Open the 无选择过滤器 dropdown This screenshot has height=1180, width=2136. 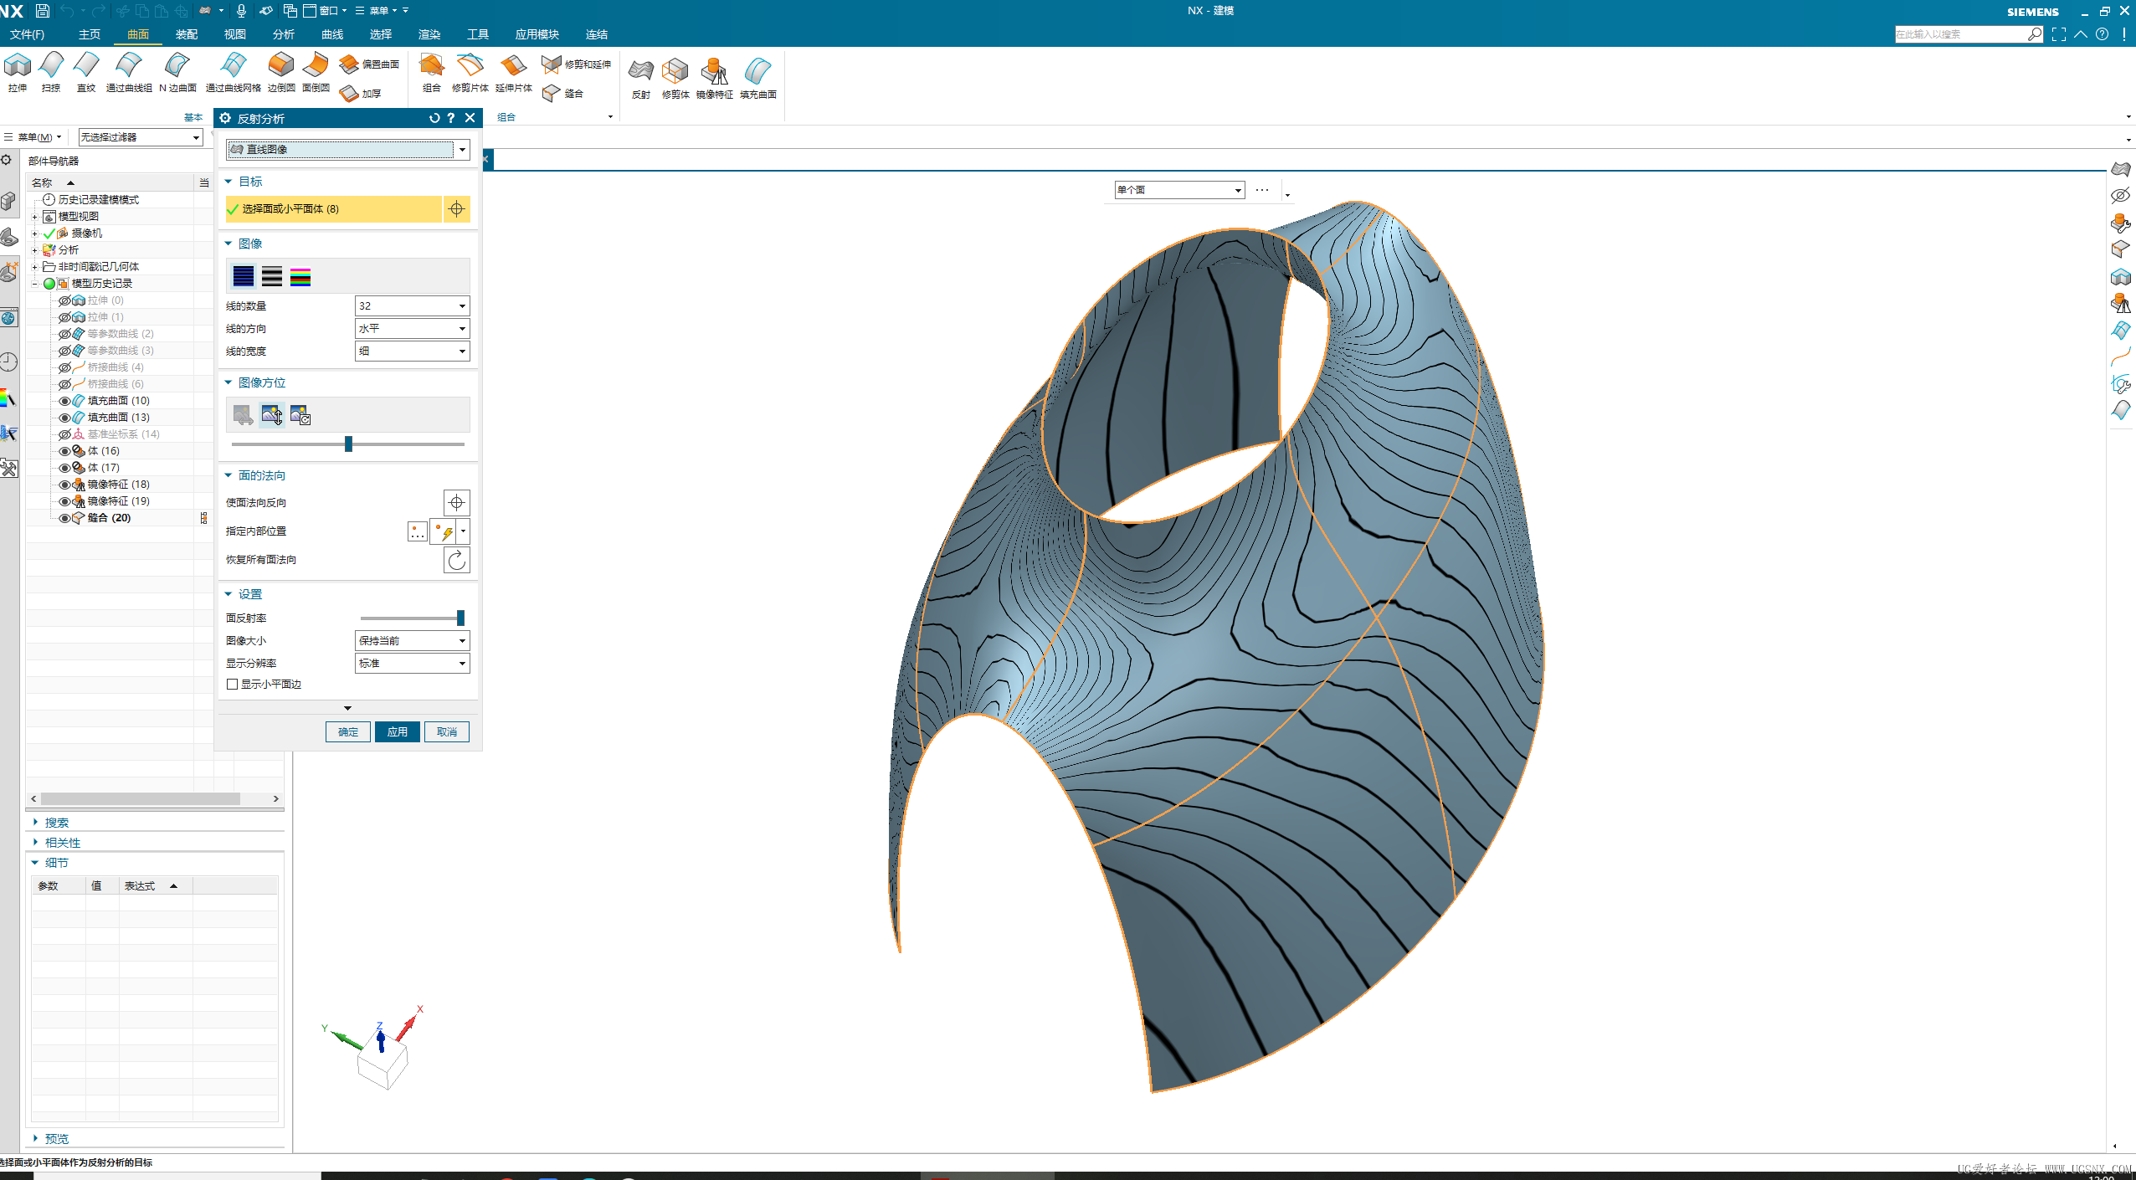pos(141,137)
